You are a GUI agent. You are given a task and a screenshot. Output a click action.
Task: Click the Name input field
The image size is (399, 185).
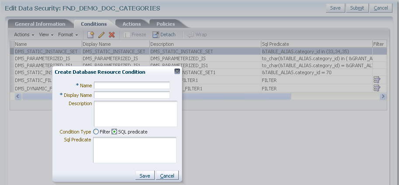[132, 86]
